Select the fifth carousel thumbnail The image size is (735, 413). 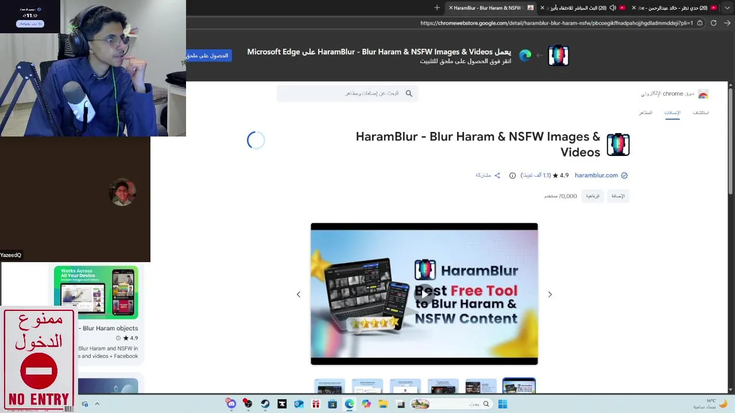[481, 386]
